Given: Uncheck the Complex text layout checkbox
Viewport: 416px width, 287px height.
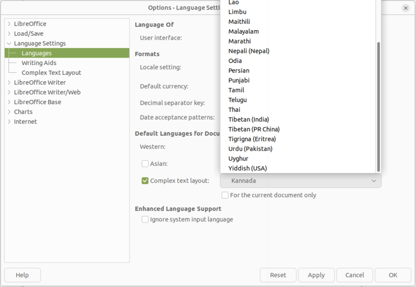Looking at the screenshot, I should pos(145,181).
